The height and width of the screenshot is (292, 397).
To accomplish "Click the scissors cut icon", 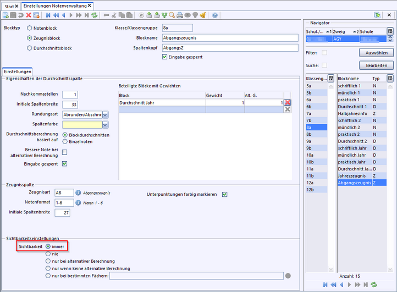I will 114,15.
